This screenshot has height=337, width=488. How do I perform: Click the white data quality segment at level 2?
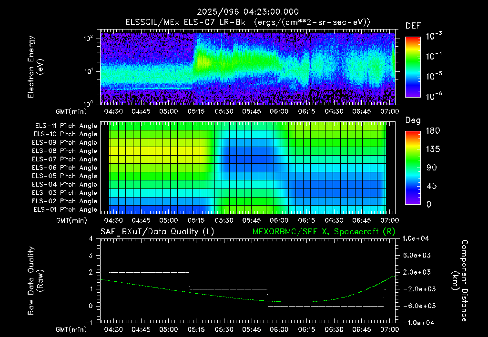[149, 272]
